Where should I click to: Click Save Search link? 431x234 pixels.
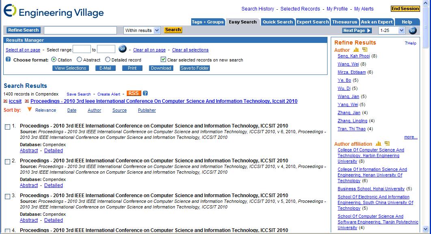(79, 94)
